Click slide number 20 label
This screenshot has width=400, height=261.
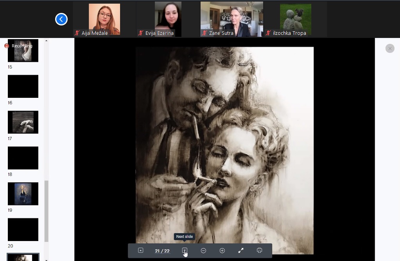11,246
